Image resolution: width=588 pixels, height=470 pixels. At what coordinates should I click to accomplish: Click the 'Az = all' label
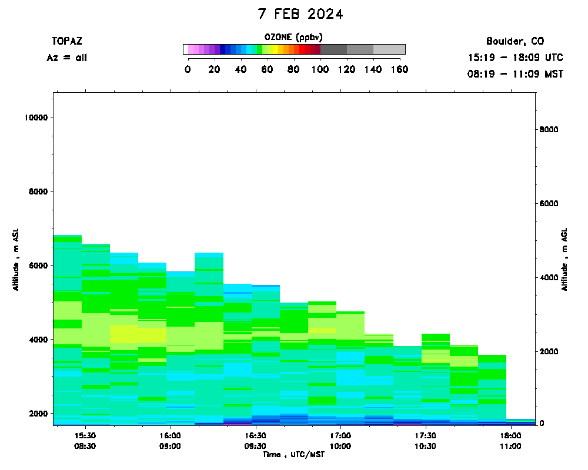(67, 58)
